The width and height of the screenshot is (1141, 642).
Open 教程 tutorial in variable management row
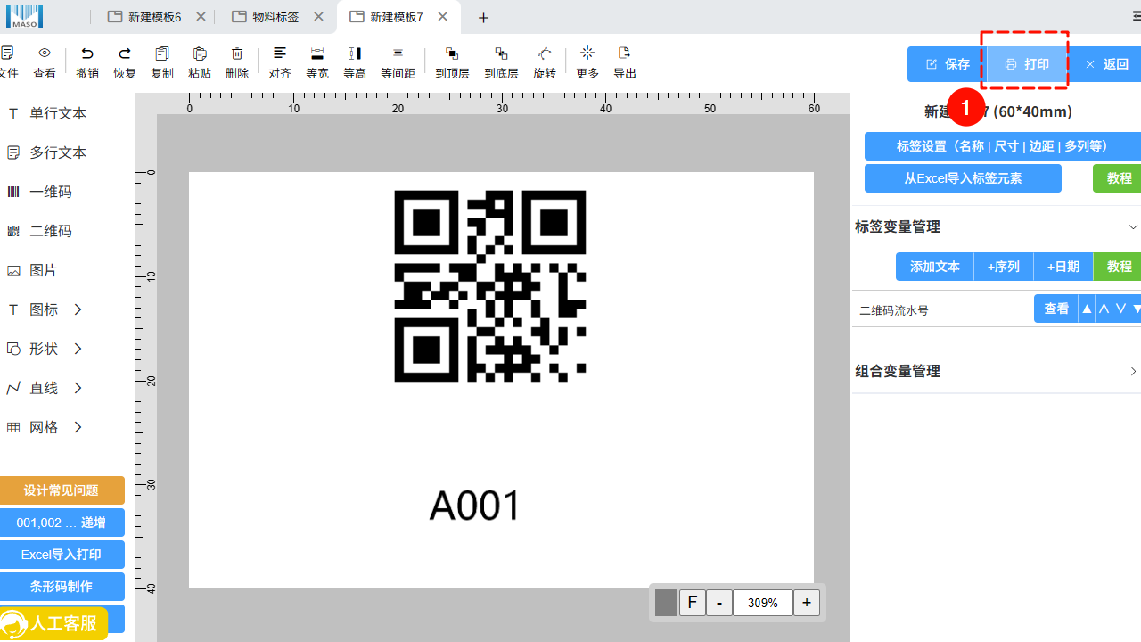click(1118, 267)
